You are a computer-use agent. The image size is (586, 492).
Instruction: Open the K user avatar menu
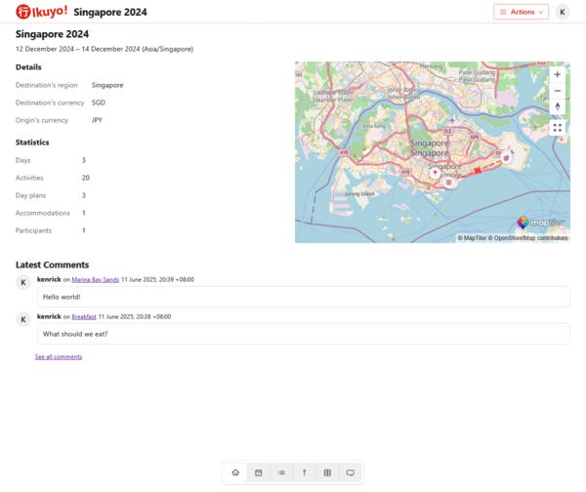563,12
